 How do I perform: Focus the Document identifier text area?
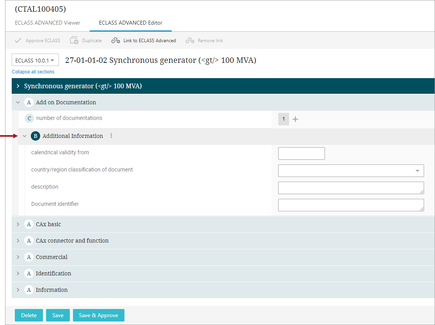tap(351, 205)
